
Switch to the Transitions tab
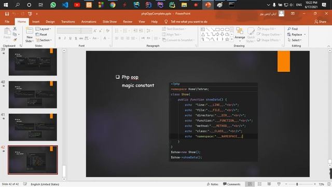(68, 22)
